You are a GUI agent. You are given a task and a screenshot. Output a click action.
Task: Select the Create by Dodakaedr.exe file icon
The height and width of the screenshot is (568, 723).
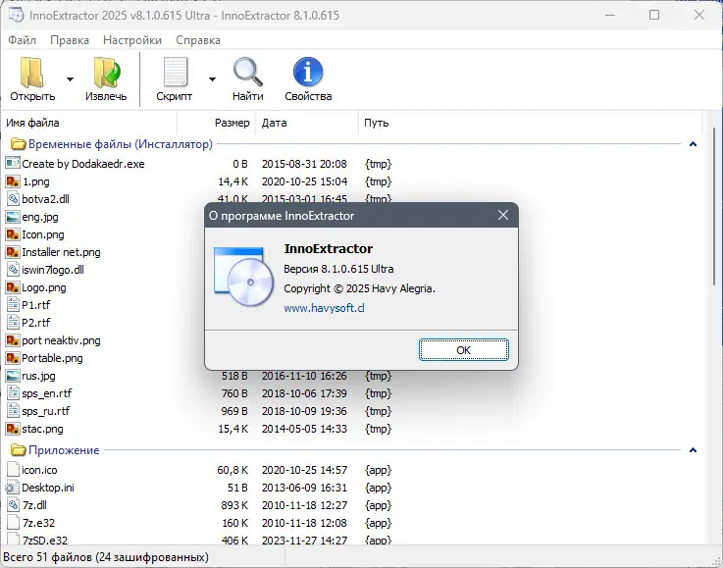pyautogui.click(x=13, y=163)
